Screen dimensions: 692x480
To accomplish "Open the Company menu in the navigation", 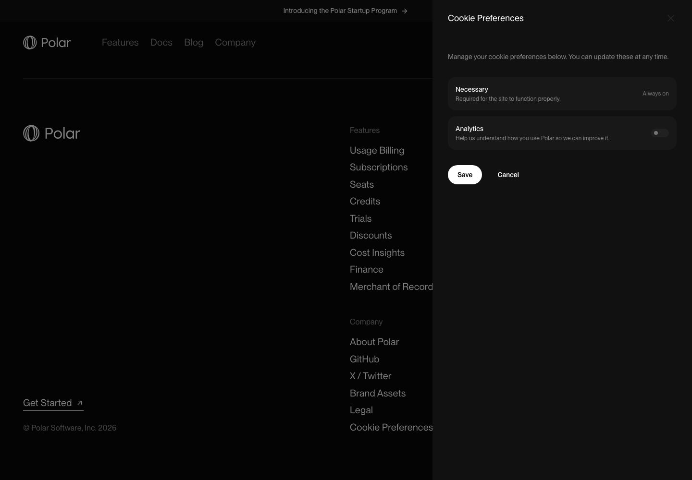I will (x=235, y=43).
